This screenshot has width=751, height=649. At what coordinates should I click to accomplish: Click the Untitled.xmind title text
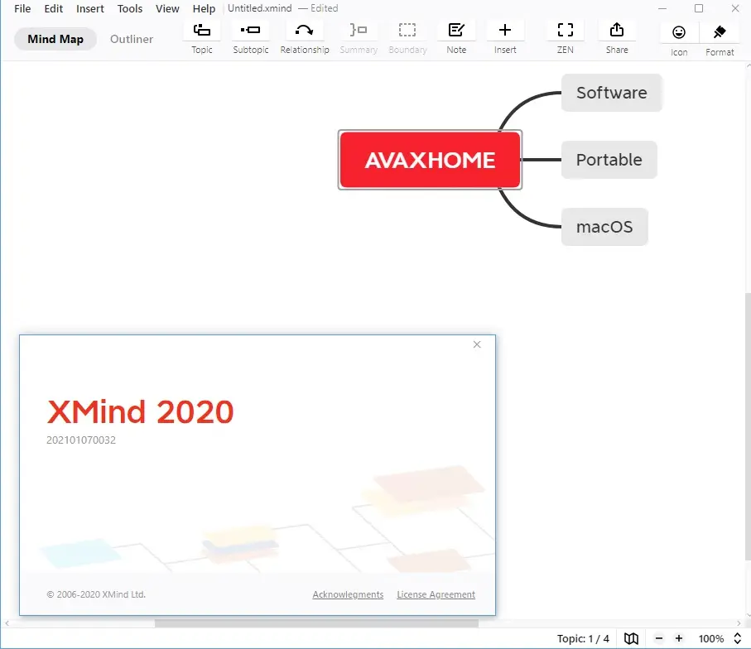point(260,8)
